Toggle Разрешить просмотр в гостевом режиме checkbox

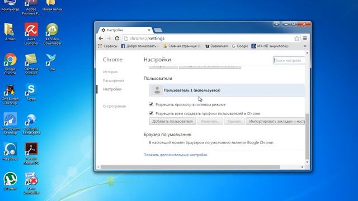pos(151,104)
